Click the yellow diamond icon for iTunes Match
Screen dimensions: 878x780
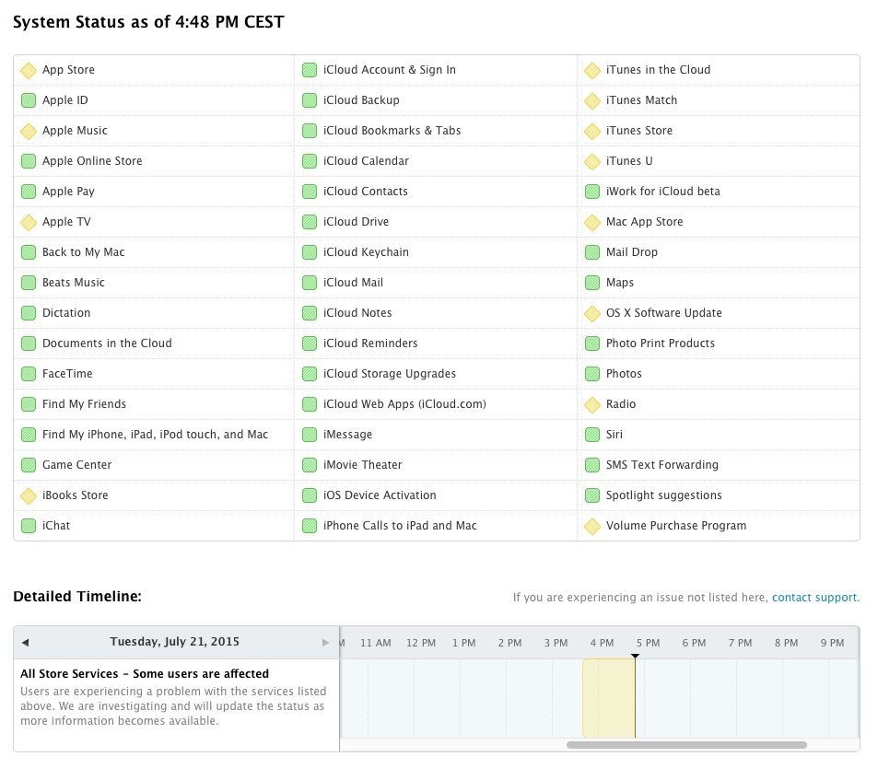click(591, 101)
